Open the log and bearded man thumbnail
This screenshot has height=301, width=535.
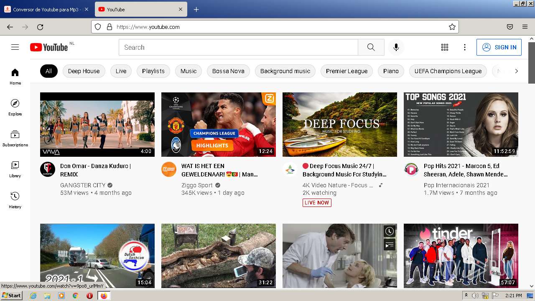(x=219, y=256)
